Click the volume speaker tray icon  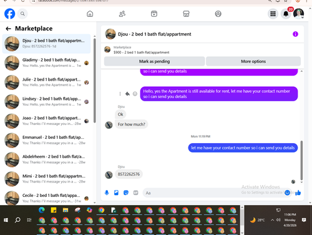pos(278,220)
